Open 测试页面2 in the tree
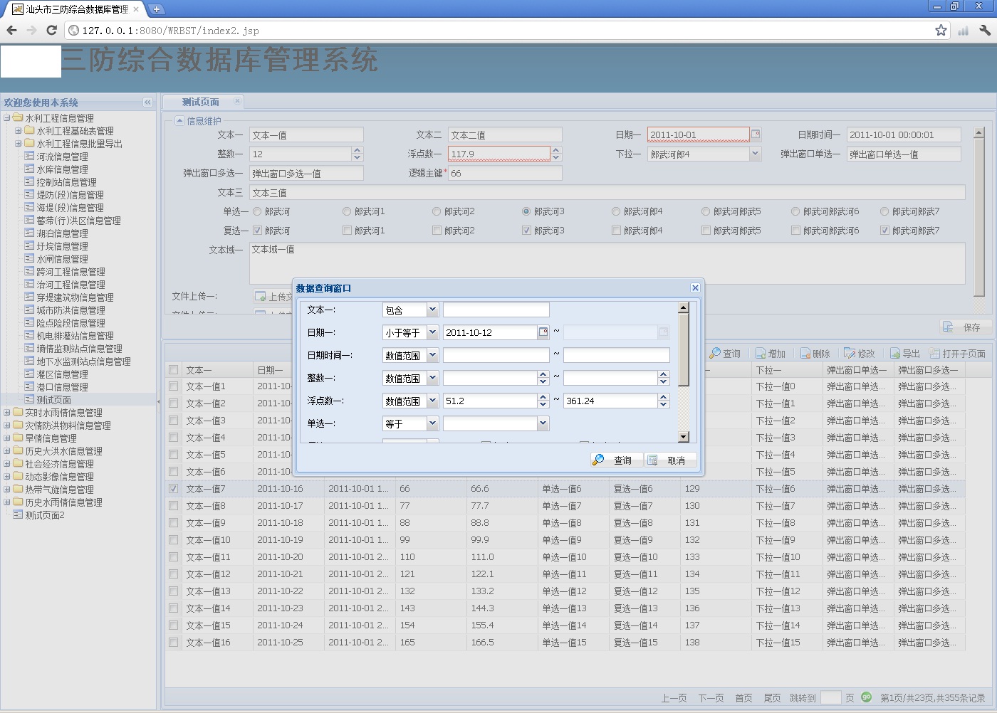Image resolution: width=997 pixels, height=713 pixels. [x=45, y=515]
